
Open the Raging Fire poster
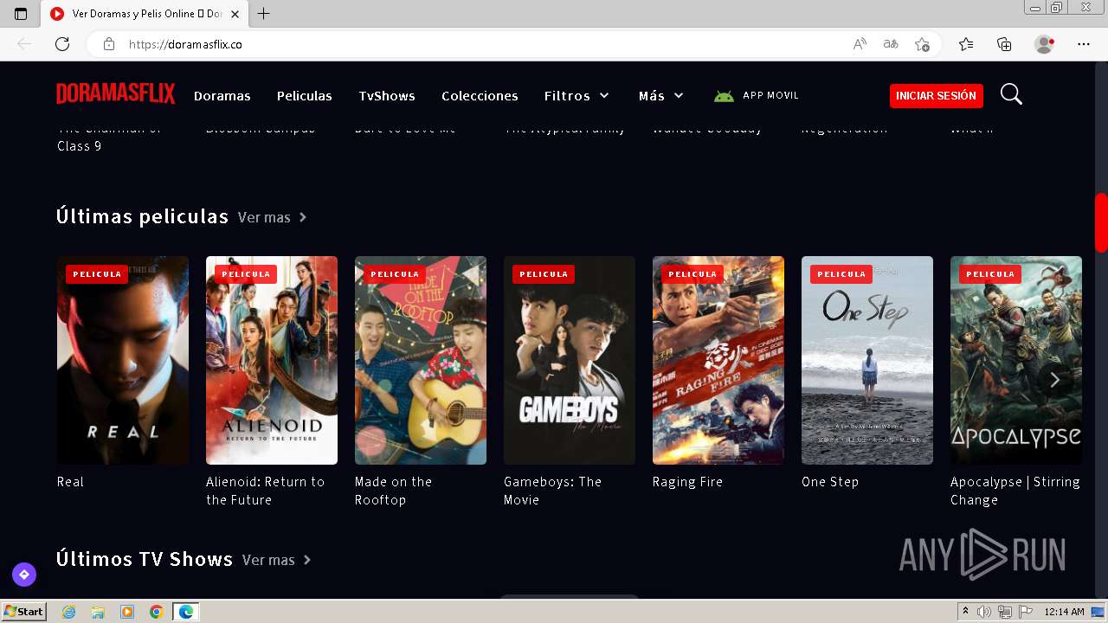[x=718, y=360]
